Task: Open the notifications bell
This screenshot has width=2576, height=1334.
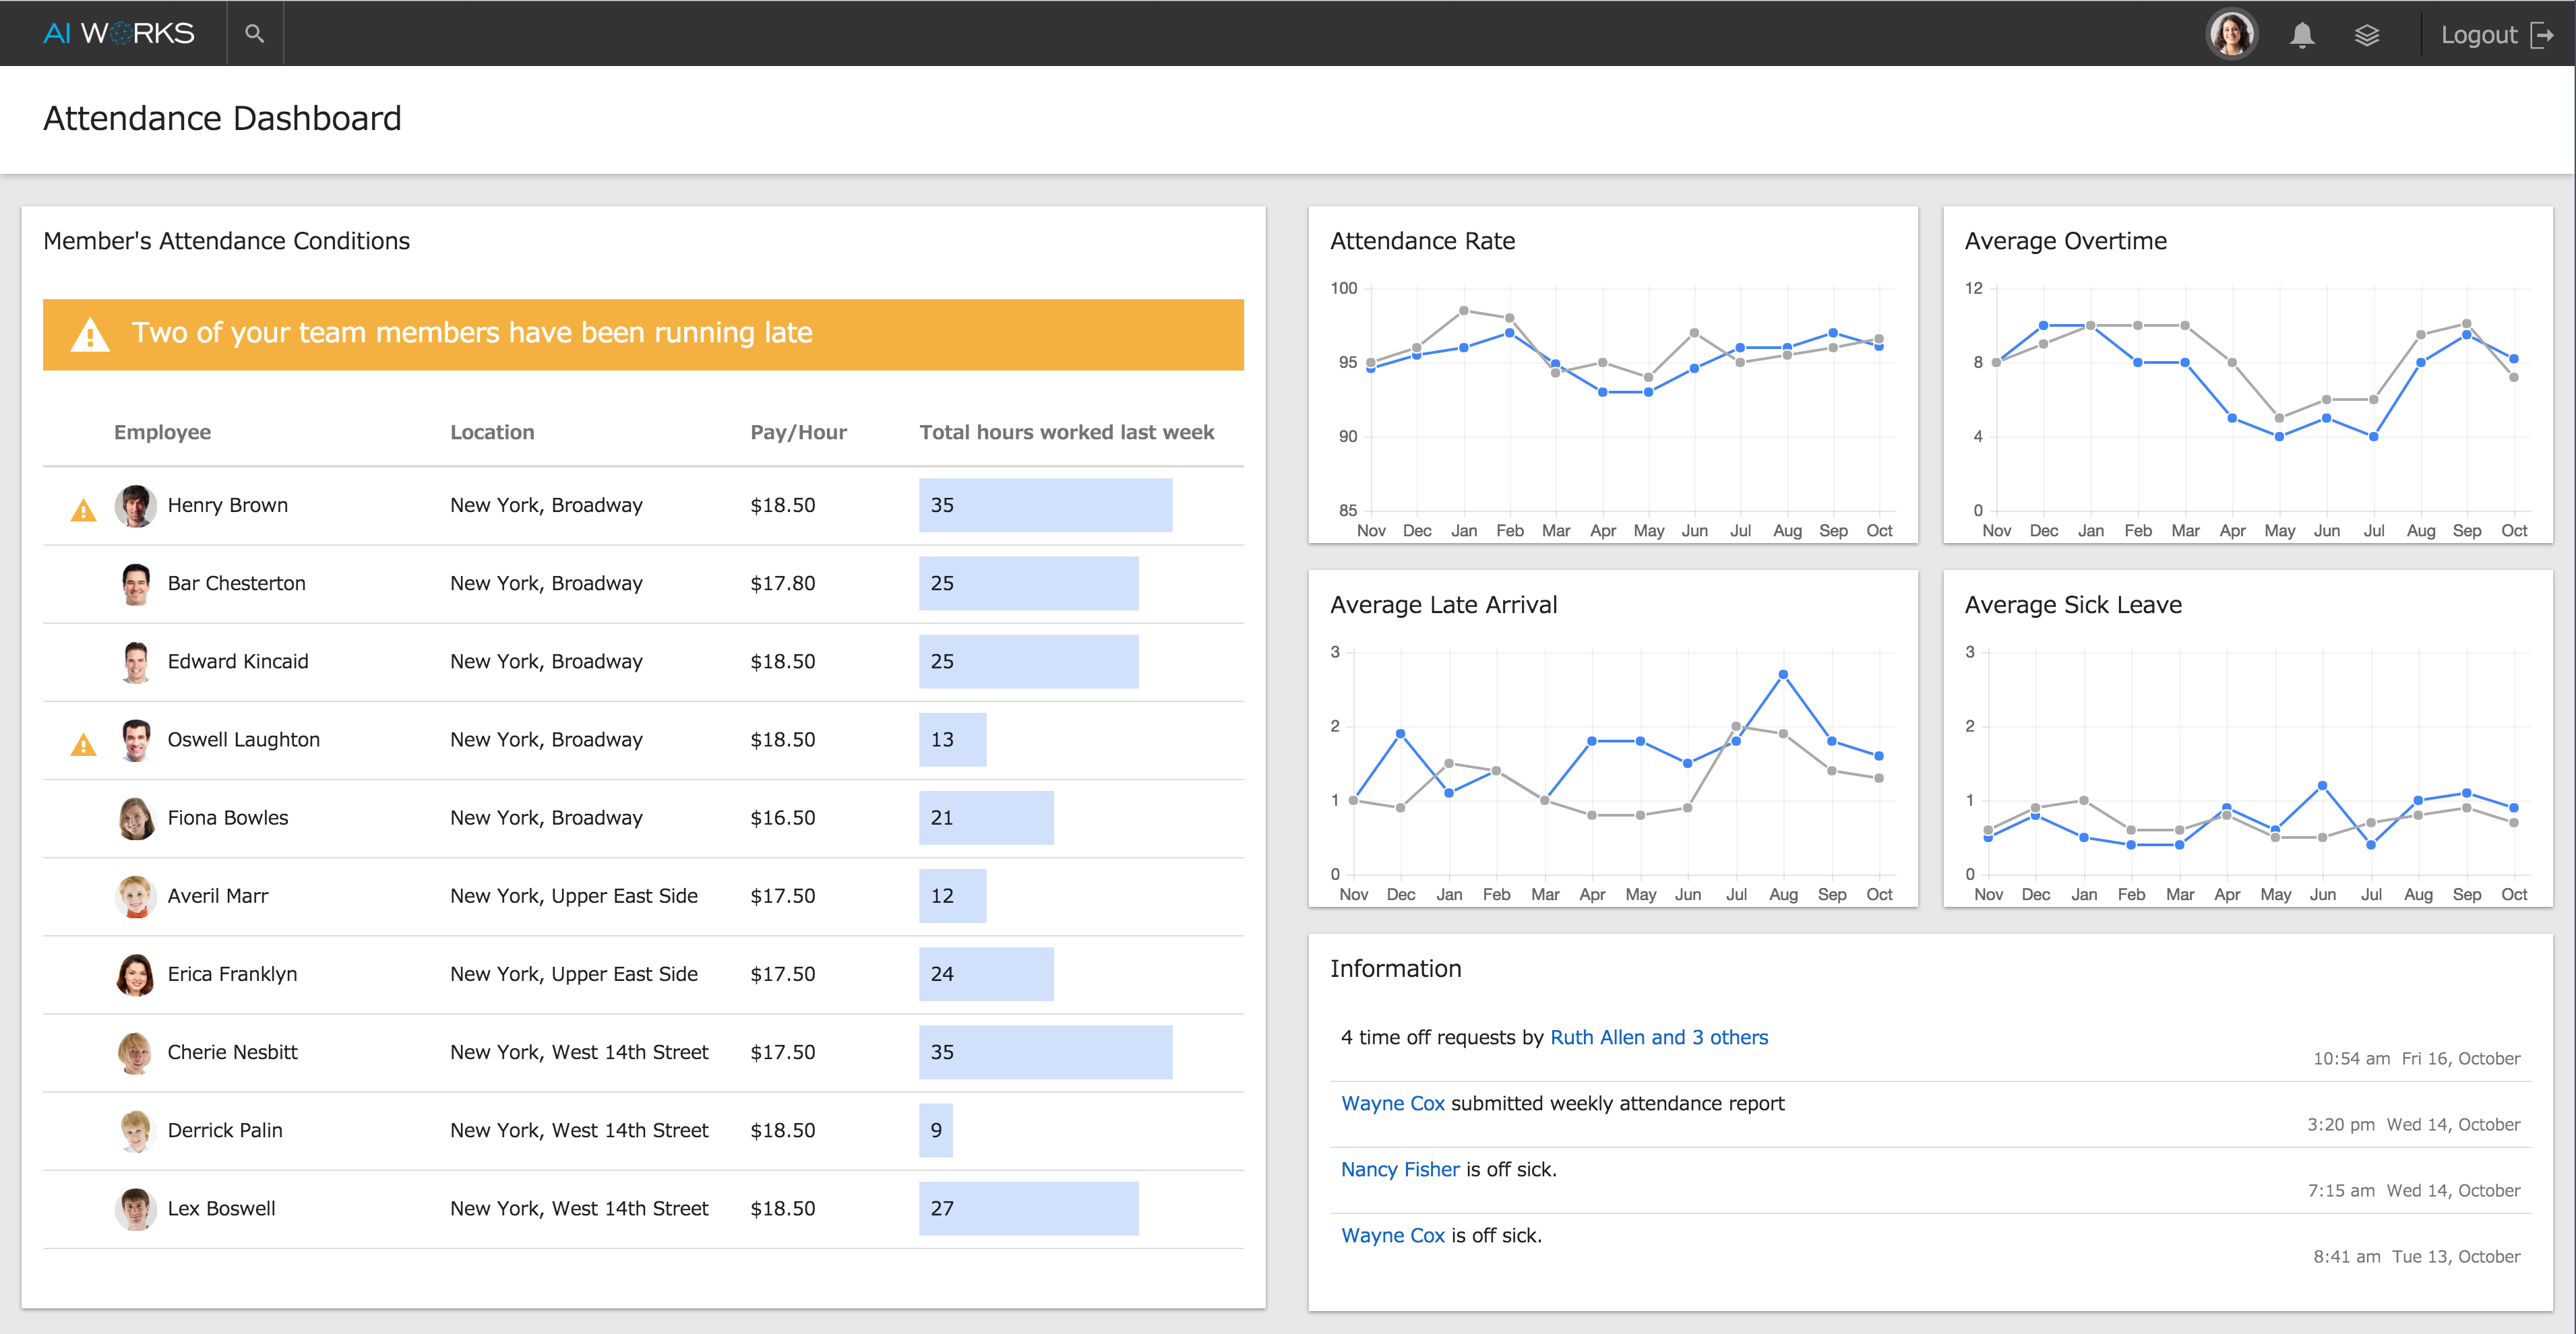Action: pos(2302,35)
